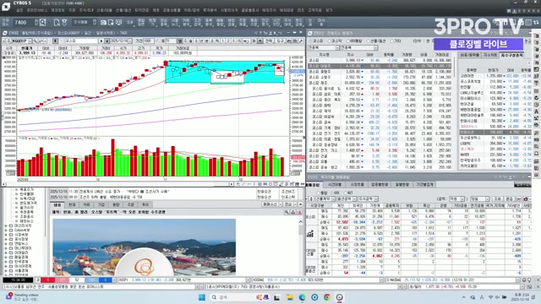541x304 pixels.
Task: Click the CYBOS 5 logo icon
Action: [x=6, y=6]
